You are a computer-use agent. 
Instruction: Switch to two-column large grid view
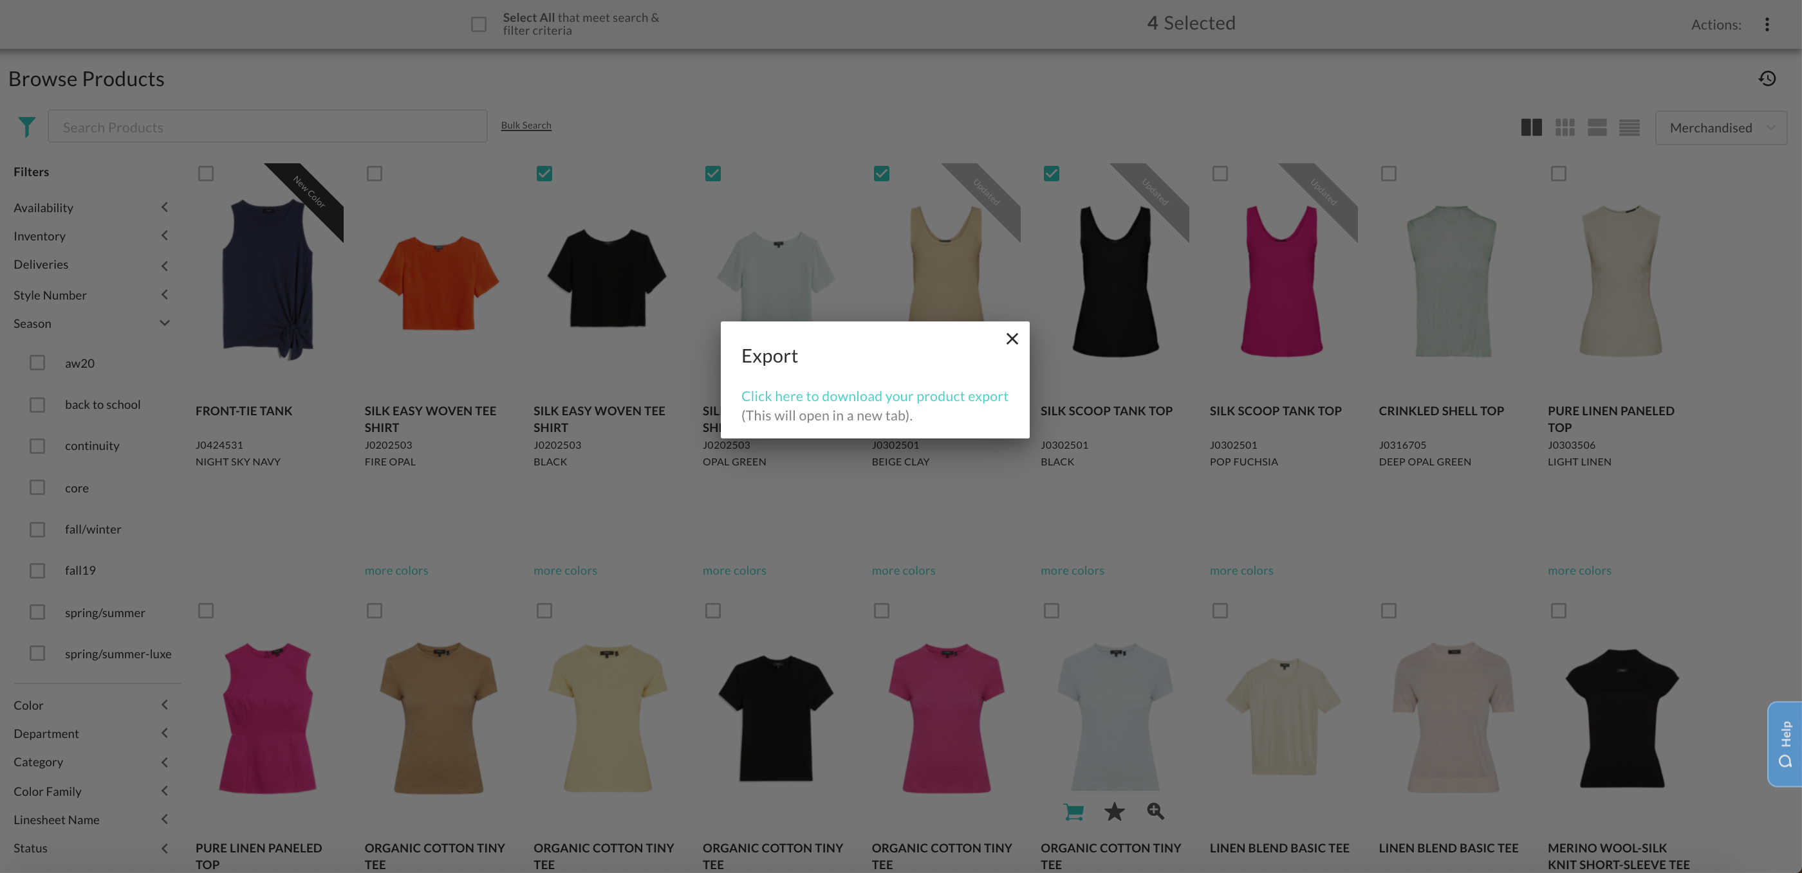point(1531,127)
